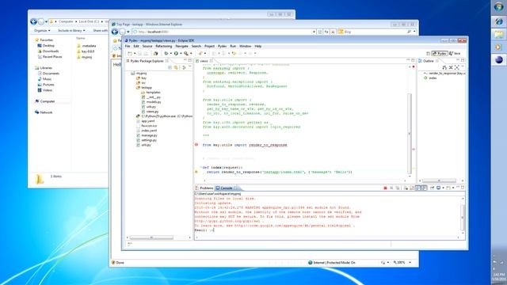Image resolution: width=507 pixels, height=285 pixels.
Task: Open the Refactoring menu
Action: 164,47
